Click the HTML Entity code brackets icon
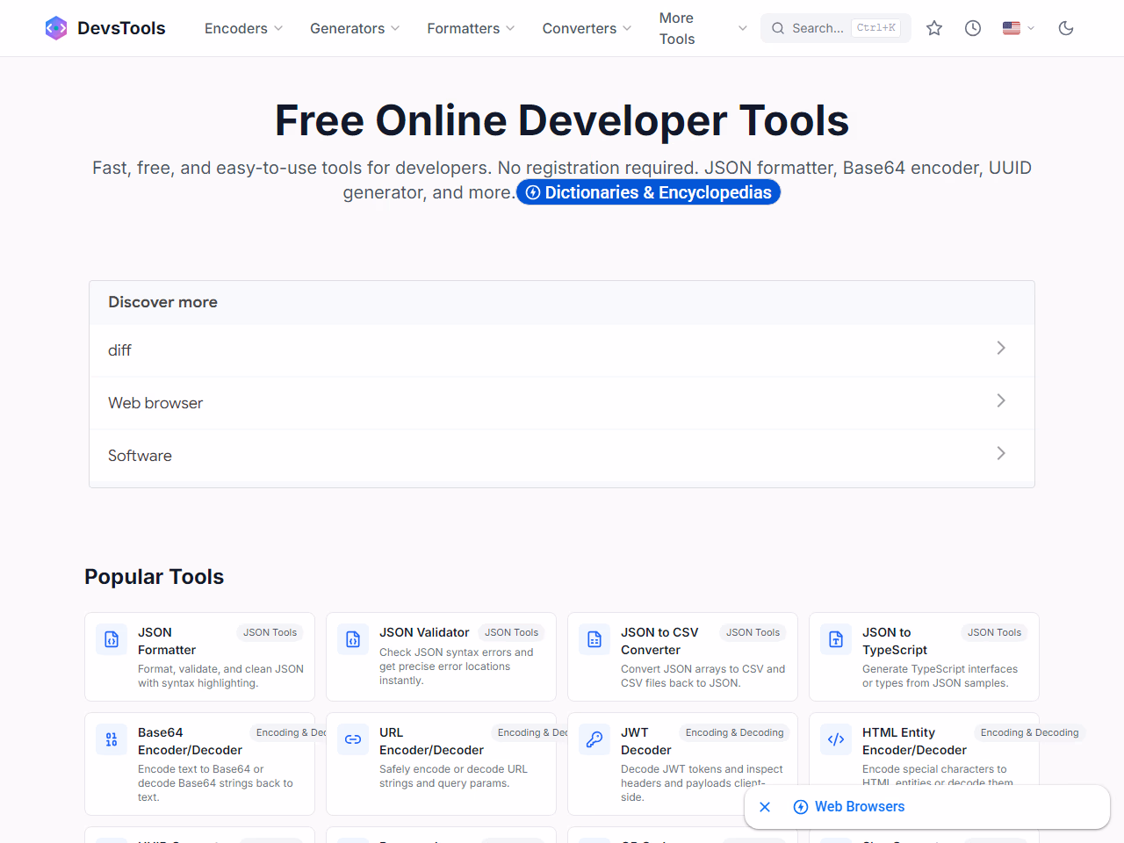Image resolution: width=1124 pixels, height=843 pixels. 836,739
